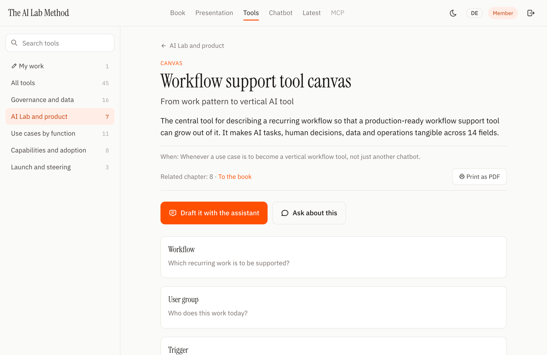The width and height of the screenshot is (547, 355).
Task: Click the Trigger canvas field card
Action: 334,346
